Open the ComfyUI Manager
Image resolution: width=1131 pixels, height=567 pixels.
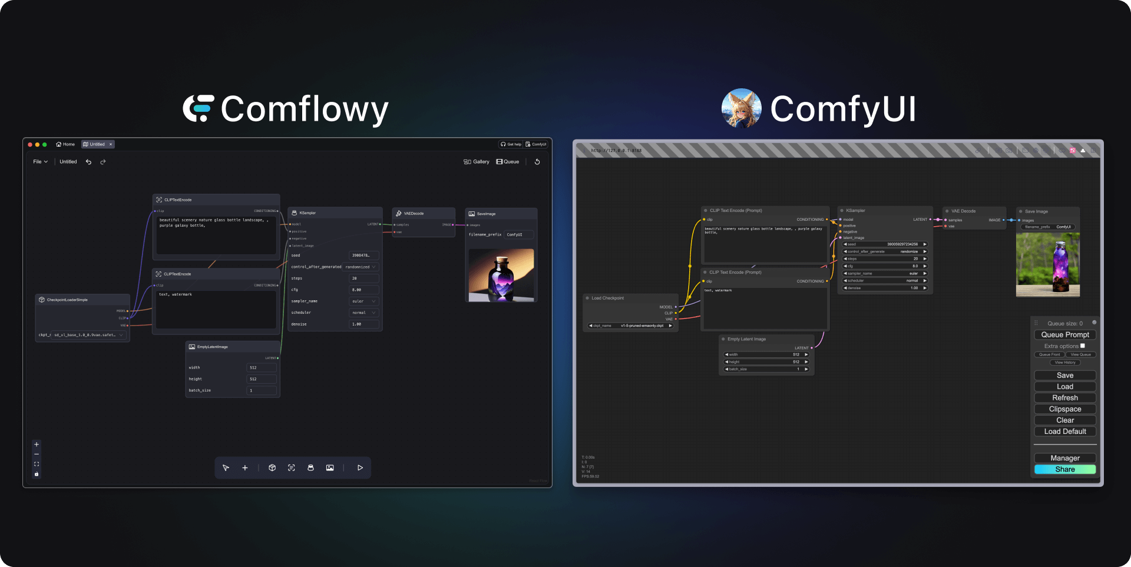pos(1065,458)
